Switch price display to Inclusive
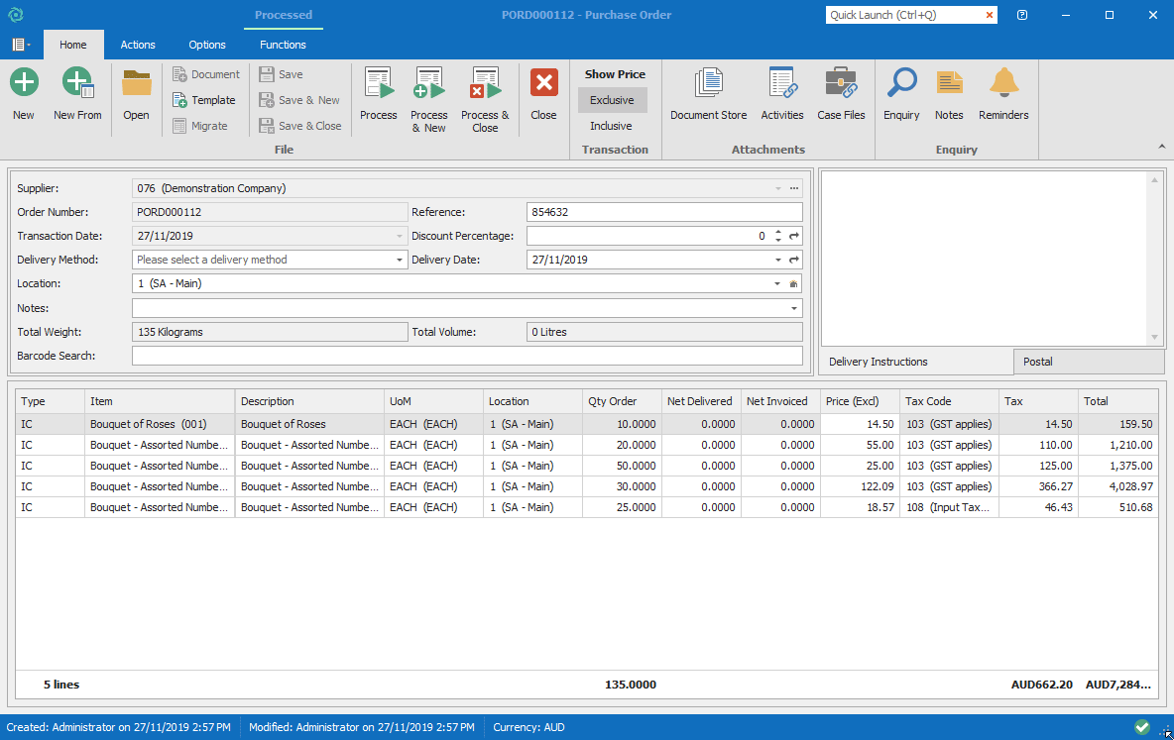 tap(611, 126)
